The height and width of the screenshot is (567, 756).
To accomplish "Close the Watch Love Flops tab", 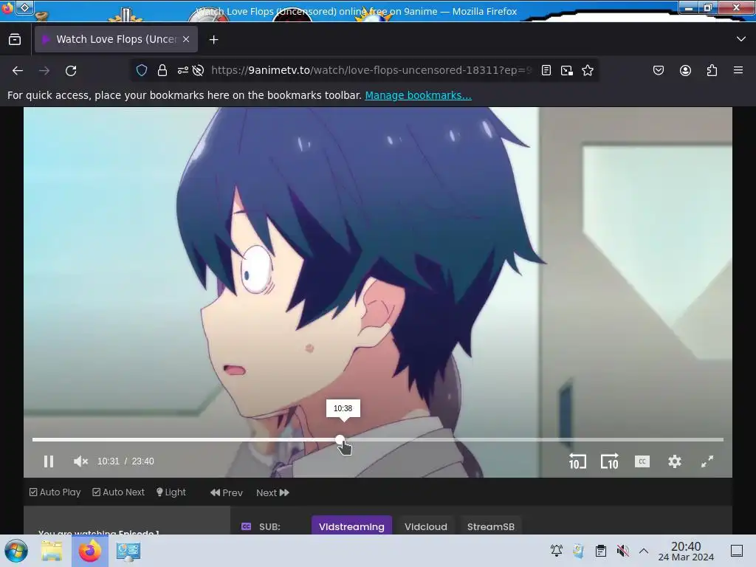I will click(x=186, y=39).
